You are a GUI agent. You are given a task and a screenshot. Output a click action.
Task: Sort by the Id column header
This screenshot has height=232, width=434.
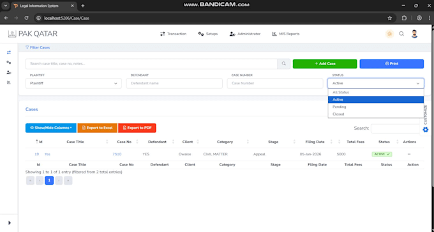tap(40, 142)
